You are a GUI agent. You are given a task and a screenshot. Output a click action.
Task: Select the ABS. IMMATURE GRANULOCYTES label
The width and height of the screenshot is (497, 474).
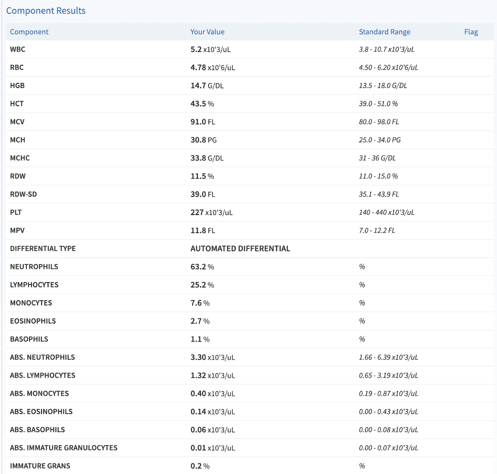64,447
